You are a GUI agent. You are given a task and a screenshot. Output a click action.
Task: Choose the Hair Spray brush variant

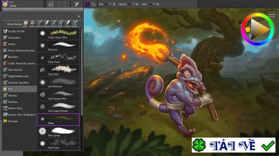(x=58, y=132)
